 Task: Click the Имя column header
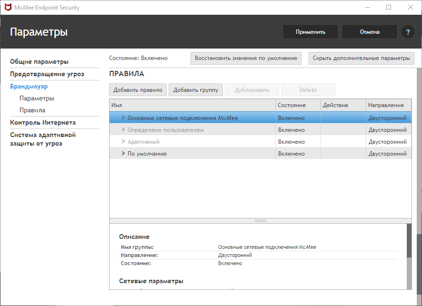192,105
